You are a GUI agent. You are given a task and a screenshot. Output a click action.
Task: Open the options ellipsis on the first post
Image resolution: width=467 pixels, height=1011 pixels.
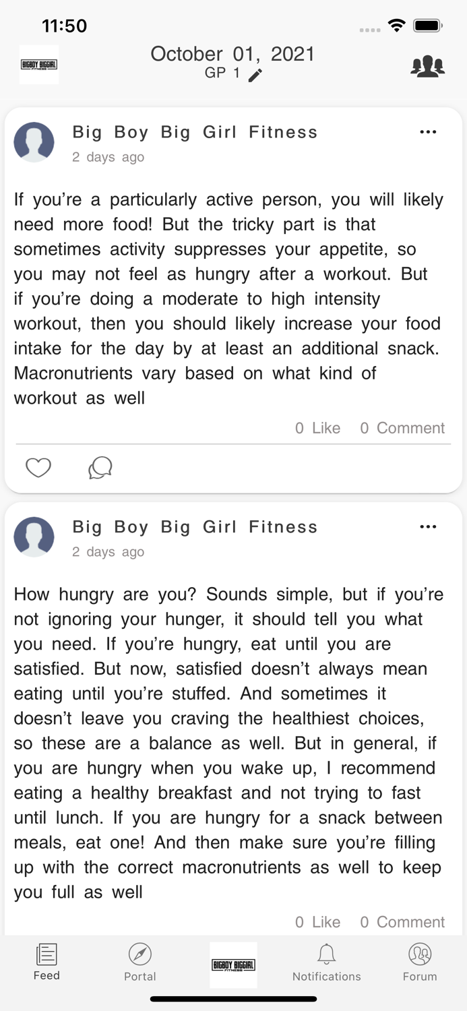(429, 132)
